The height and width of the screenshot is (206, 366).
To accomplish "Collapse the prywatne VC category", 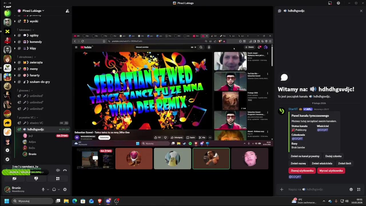I will click(28, 117).
